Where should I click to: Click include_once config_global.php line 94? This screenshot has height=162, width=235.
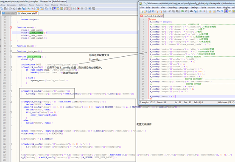point(50,65)
